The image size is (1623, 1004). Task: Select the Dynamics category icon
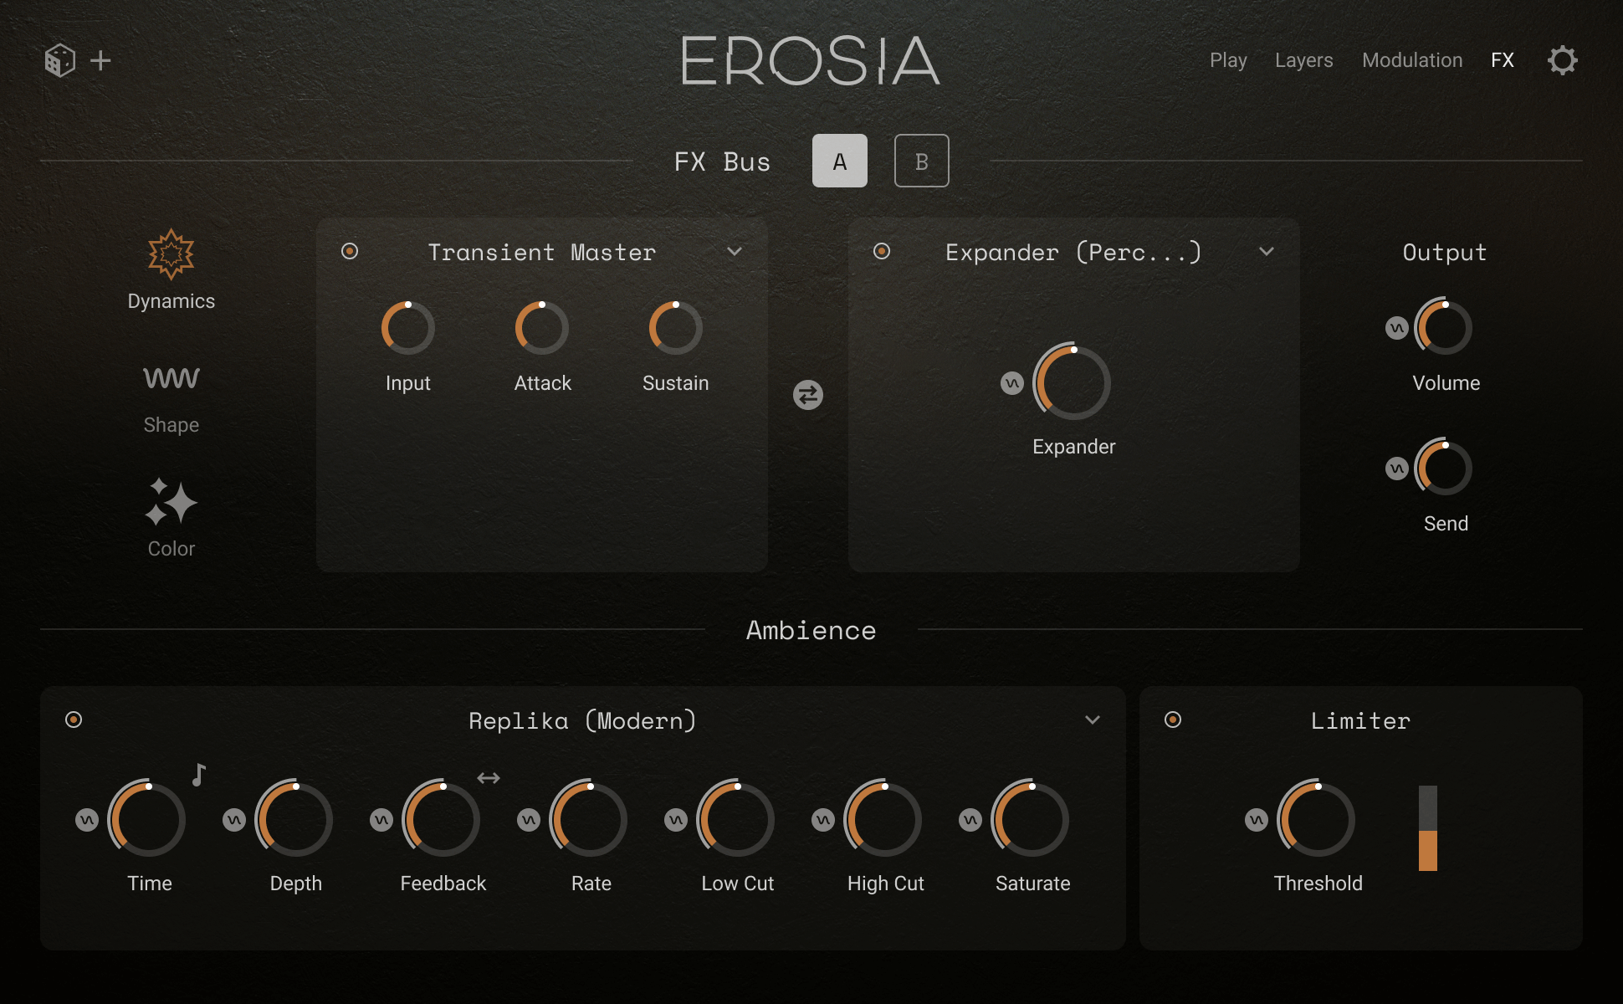pos(171,254)
